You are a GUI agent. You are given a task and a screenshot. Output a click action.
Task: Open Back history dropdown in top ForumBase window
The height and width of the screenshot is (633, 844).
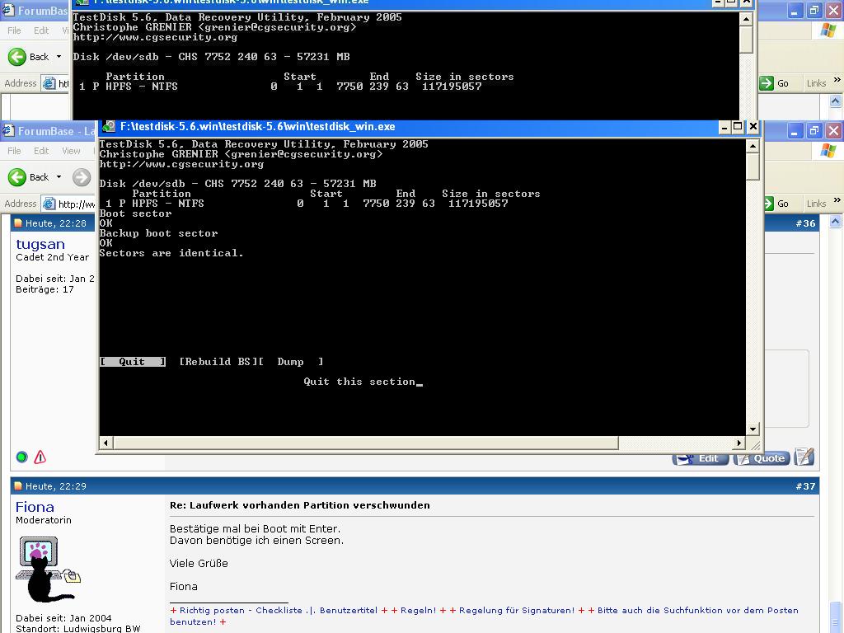(x=59, y=57)
